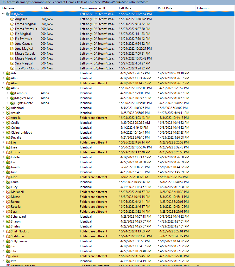
Task: Click the Towa different-folder icon
Action: tap(8, 256)
